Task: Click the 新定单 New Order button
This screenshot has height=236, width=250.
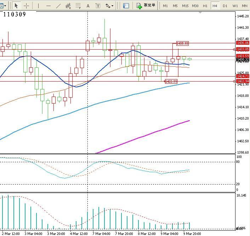Action: pyautogui.click(x=146, y=6)
